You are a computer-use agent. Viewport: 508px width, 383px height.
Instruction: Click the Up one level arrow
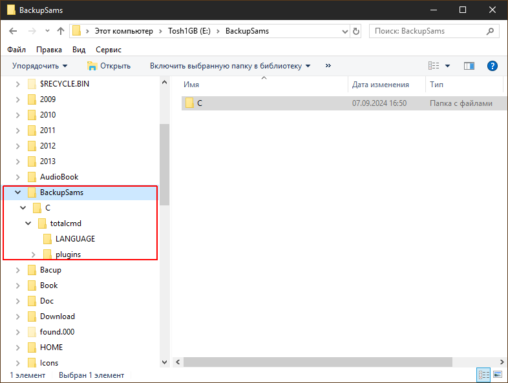pyautogui.click(x=61, y=31)
